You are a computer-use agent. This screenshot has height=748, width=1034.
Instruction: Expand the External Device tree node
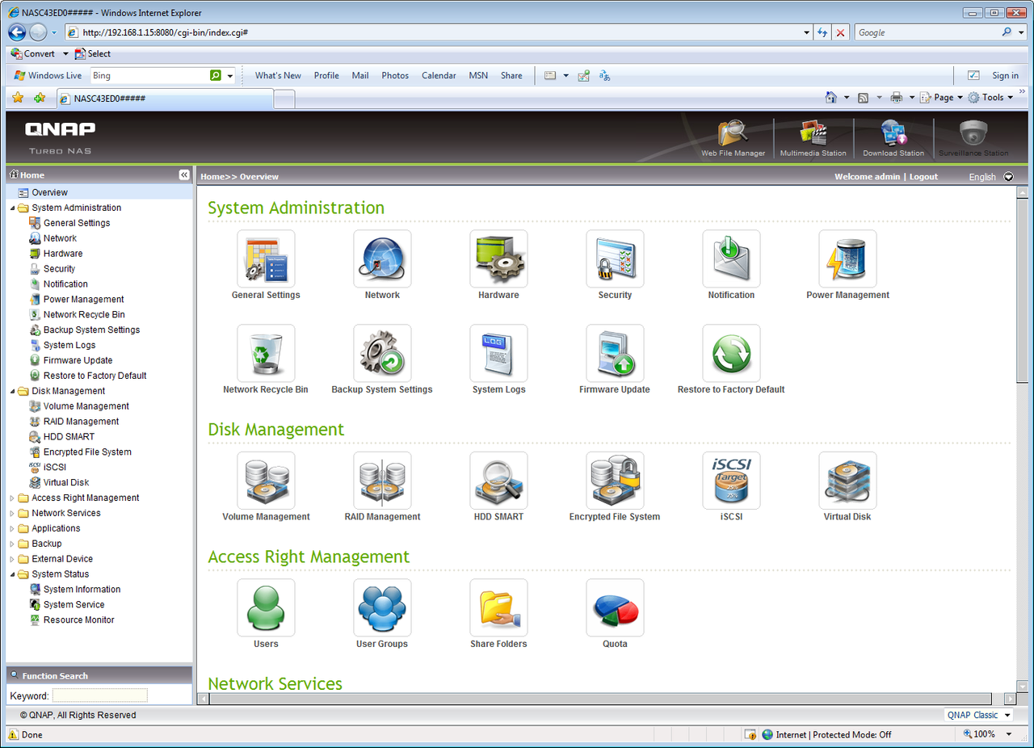(x=12, y=559)
